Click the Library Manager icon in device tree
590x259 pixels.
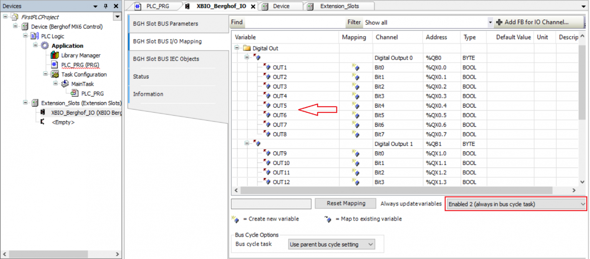click(x=55, y=55)
